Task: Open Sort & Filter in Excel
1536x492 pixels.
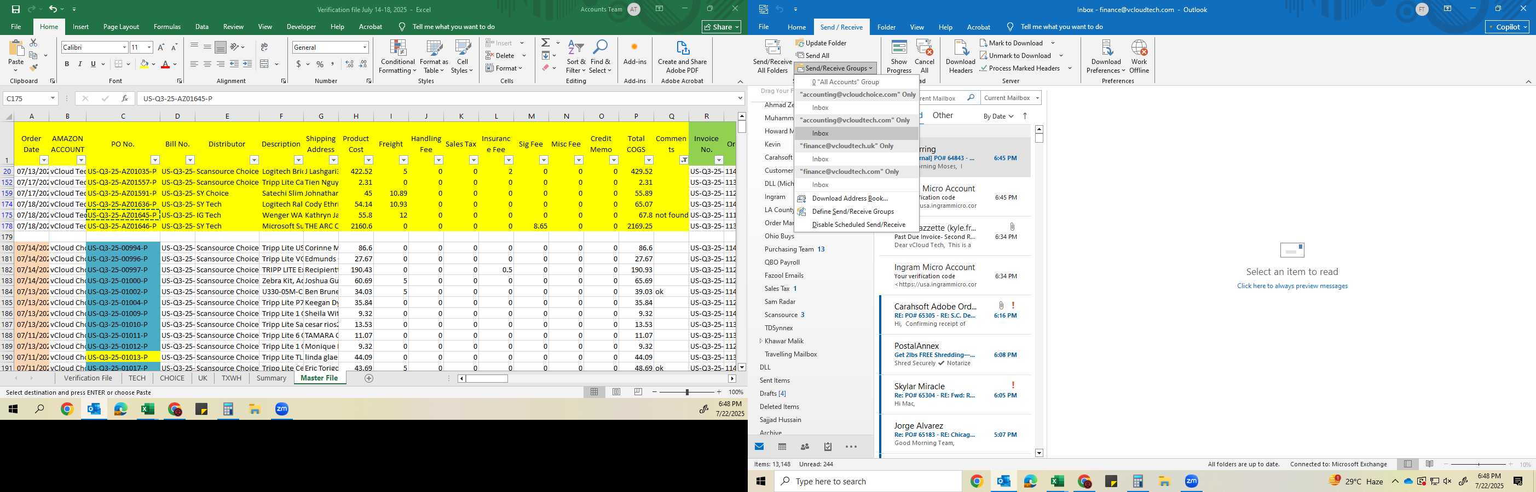Action: (576, 57)
